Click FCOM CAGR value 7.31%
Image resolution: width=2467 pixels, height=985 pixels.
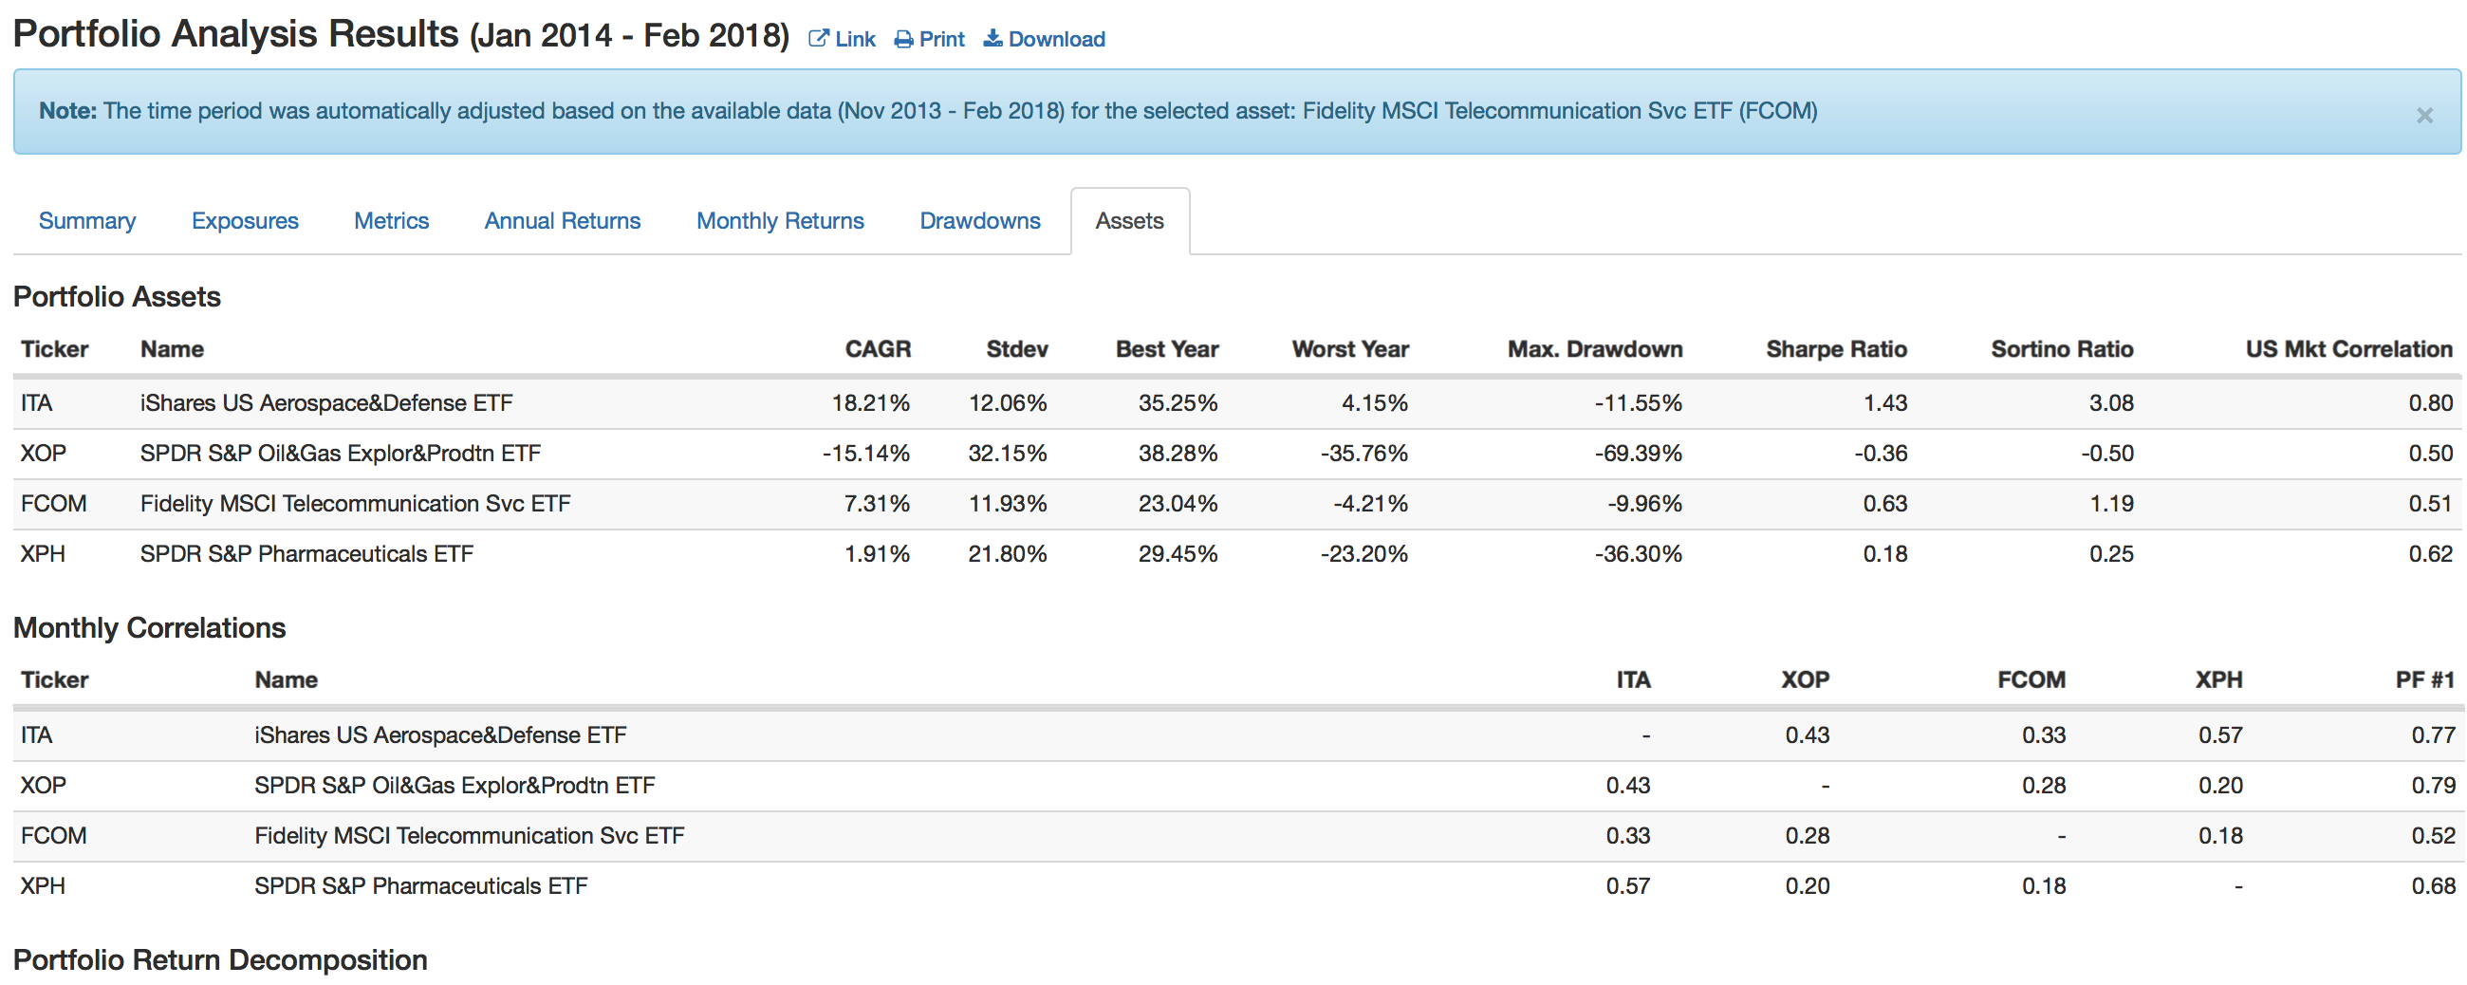pyautogui.click(x=877, y=503)
